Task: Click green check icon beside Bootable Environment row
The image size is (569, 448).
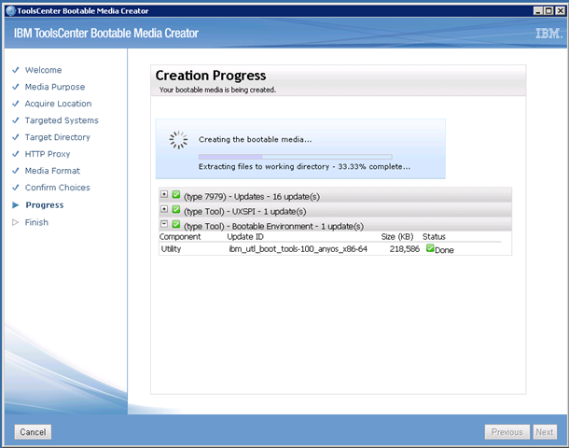Action: [x=176, y=225]
